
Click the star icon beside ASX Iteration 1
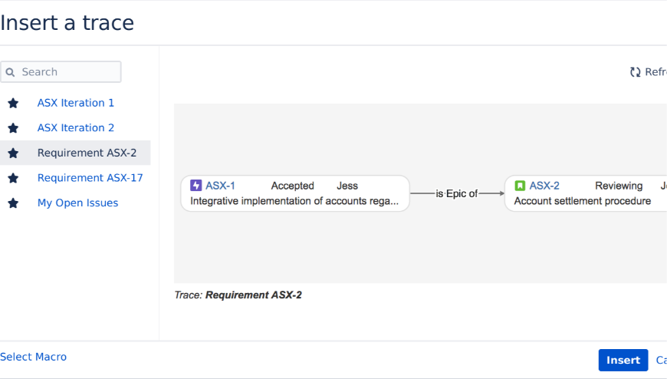click(x=13, y=103)
